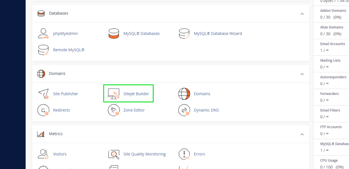Open Zone Editor link
This screenshot has width=349, height=169.
(x=134, y=110)
